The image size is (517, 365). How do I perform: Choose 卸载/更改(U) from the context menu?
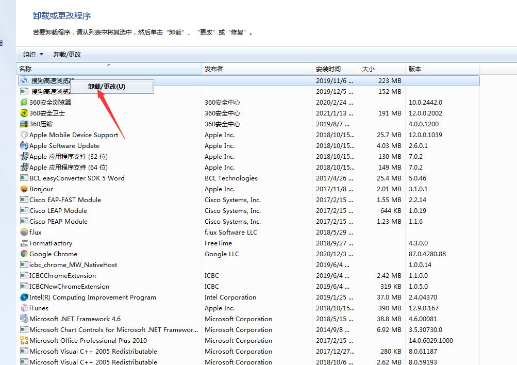tap(112, 87)
